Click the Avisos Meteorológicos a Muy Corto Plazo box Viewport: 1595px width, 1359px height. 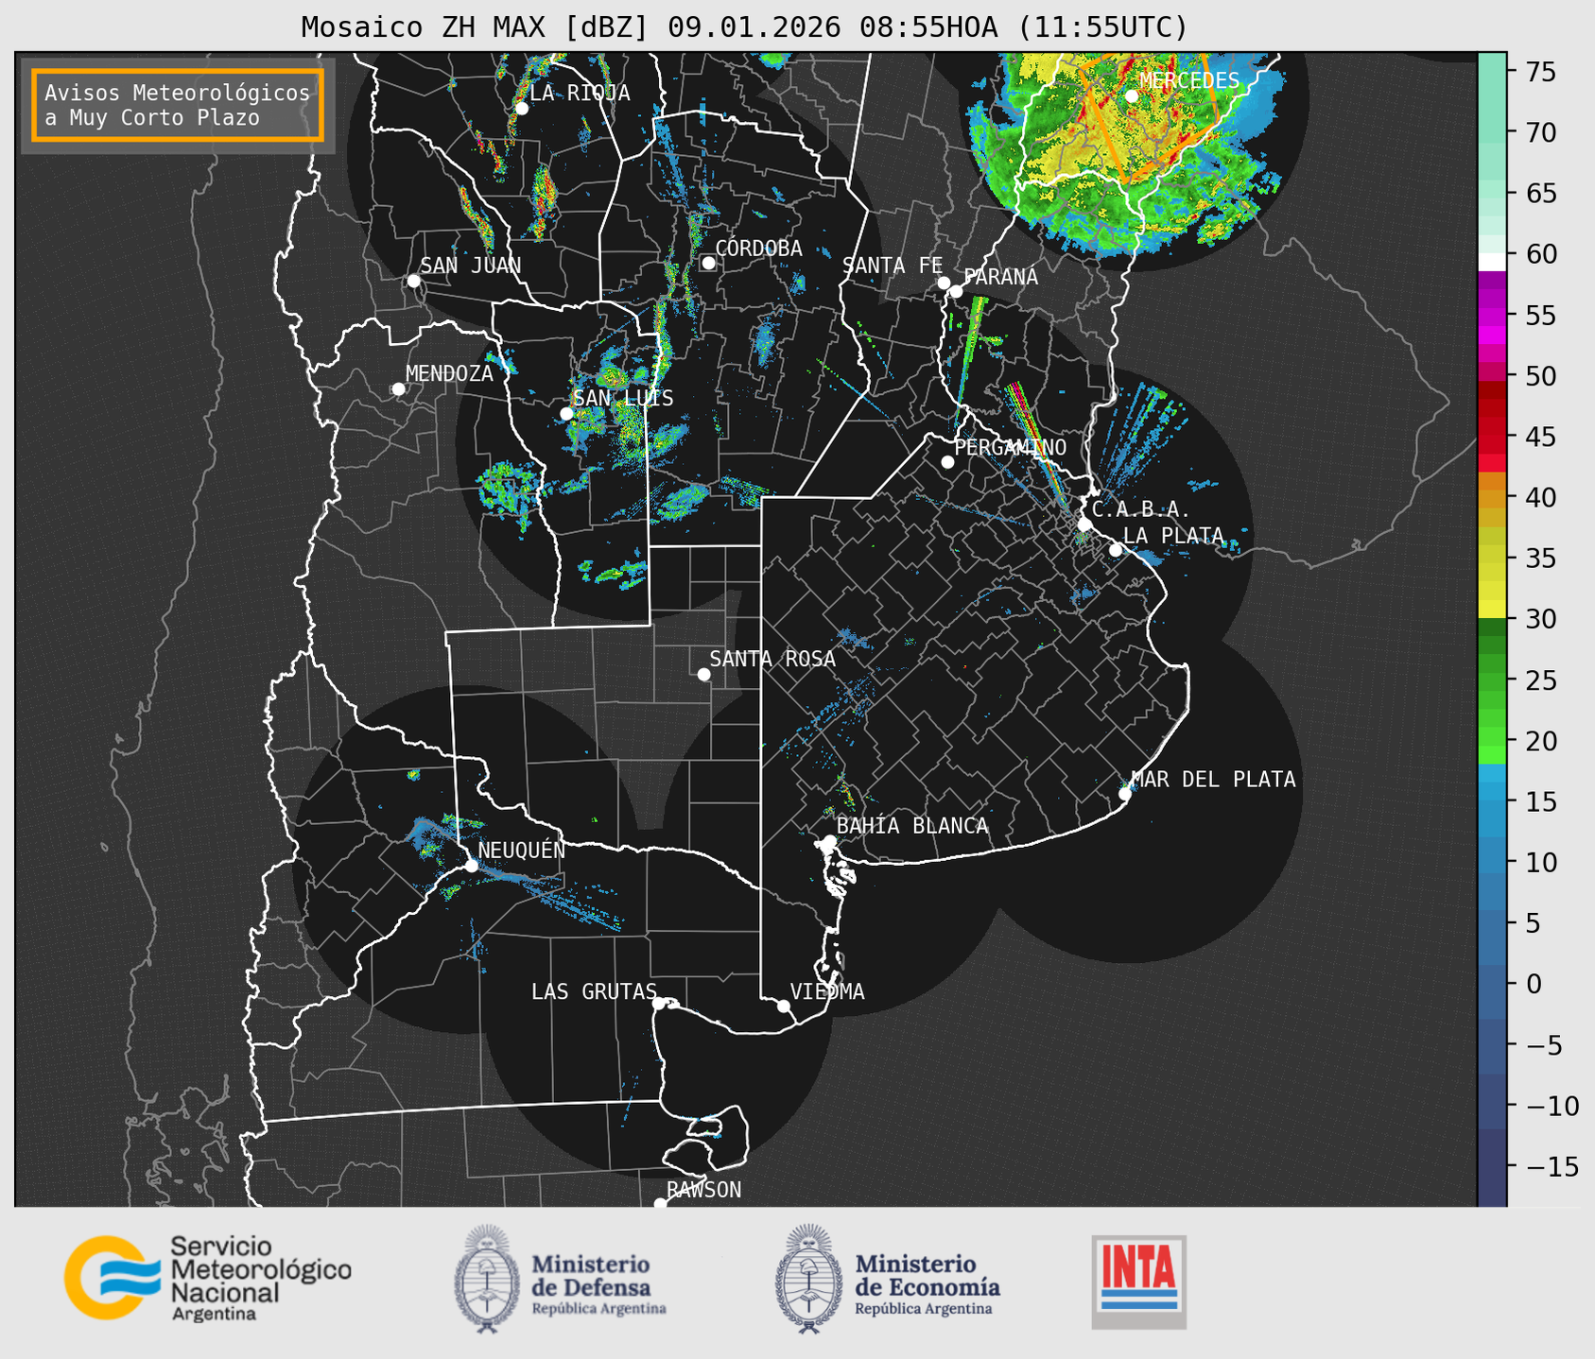178,105
